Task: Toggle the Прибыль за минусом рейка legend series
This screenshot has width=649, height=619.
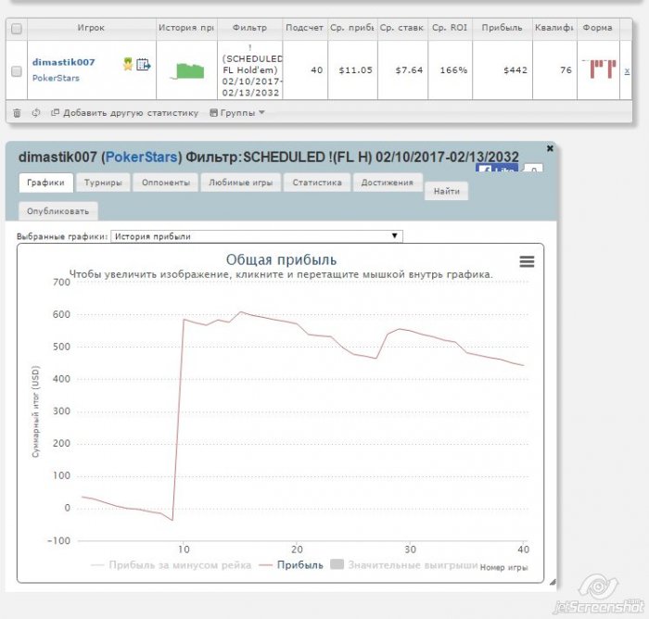Action: [171, 565]
